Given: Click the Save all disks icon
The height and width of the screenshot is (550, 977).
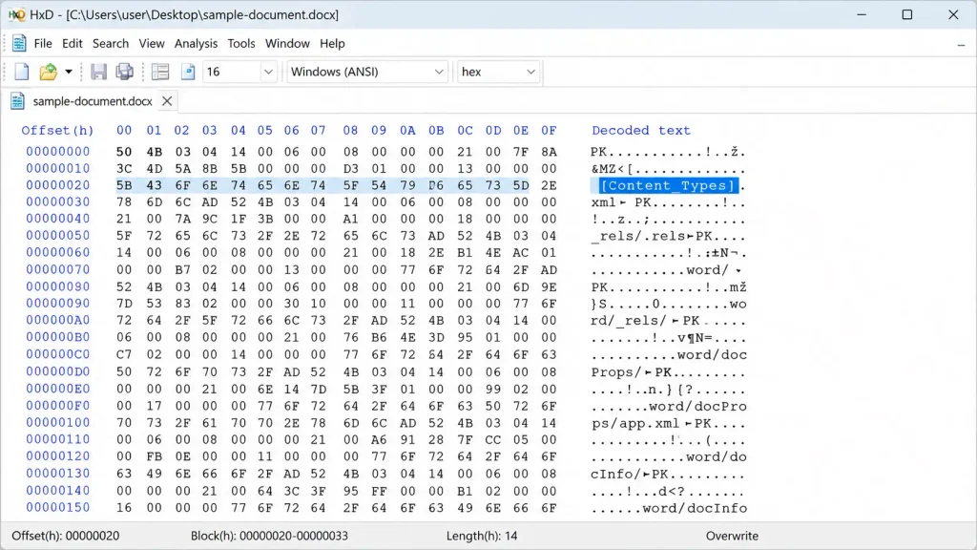Looking at the screenshot, I should [x=125, y=72].
